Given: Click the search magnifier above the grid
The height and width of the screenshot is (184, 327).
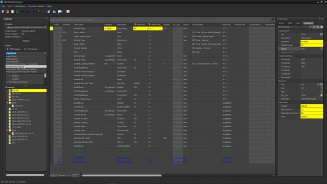Looking at the screenshot, I should pyautogui.click(x=272, y=19).
